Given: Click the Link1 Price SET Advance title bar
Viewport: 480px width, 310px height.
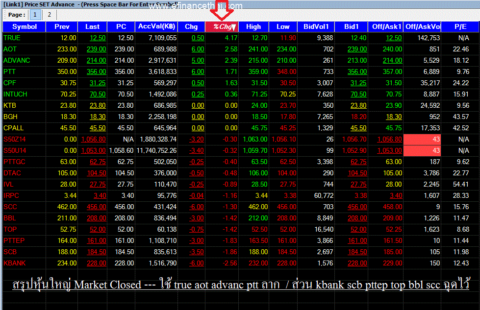Looking at the screenshot, I should [240, 4].
